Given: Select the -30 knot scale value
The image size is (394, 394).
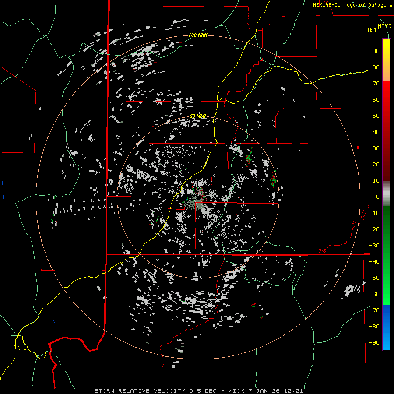Looking at the screenshot, I should coord(374,246).
